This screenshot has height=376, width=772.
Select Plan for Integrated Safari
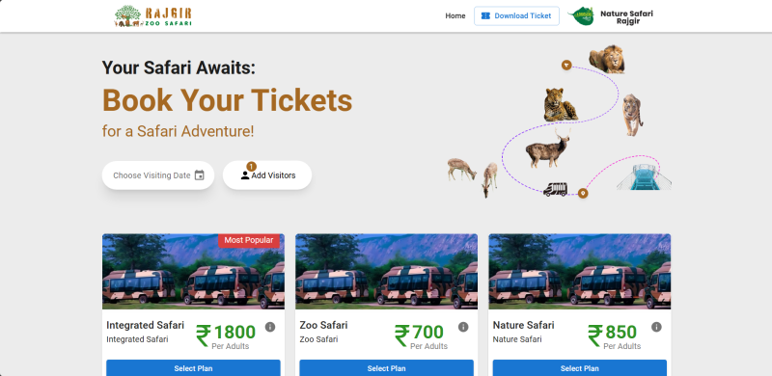[x=194, y=368]
